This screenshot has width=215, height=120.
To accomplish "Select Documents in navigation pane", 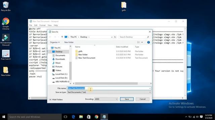I will (60, 55).
